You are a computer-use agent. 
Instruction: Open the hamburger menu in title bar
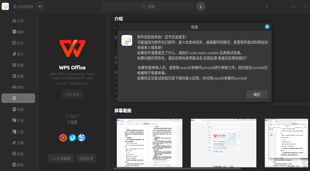(x=267, y=7)
